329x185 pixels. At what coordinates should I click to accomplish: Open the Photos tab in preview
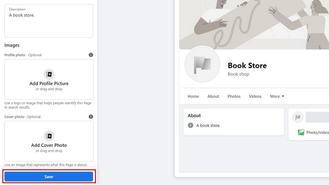[x=234, y=96]
